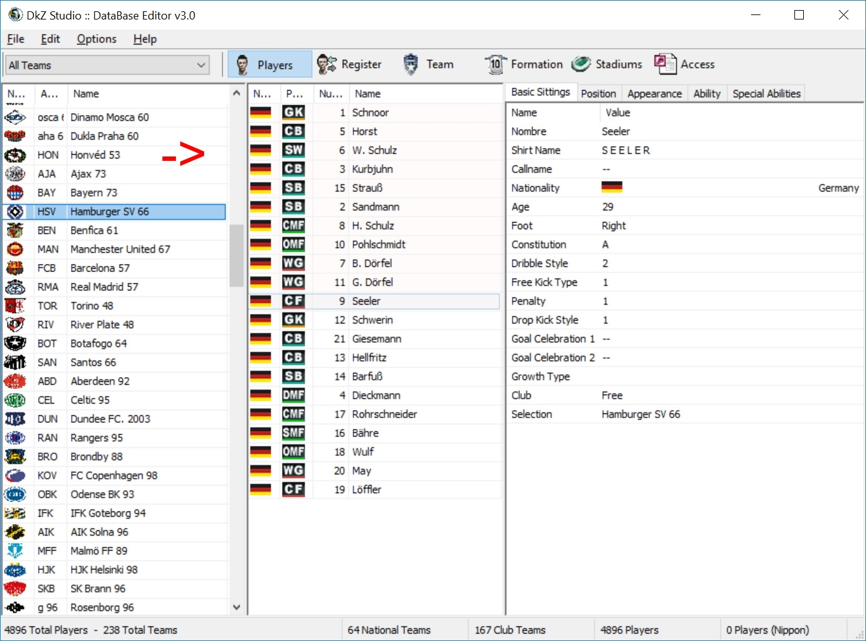
Task: Click the SMF badge for Bähre
Action: click(293, 433)
